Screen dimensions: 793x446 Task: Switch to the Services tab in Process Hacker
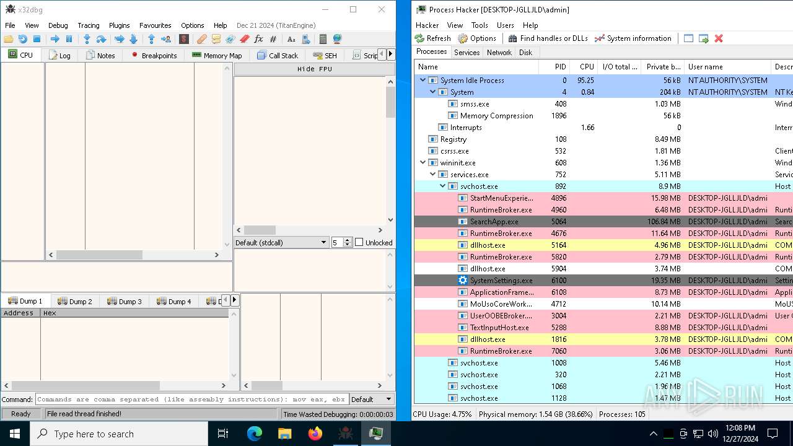pyautogui.click(x=467, y=53)
